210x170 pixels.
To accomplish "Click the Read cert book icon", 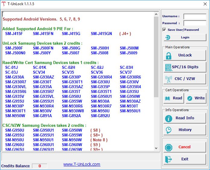I will (168, 98).
